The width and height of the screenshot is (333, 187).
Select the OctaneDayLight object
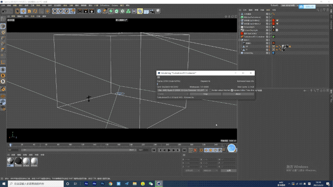[x=251, y=30]
